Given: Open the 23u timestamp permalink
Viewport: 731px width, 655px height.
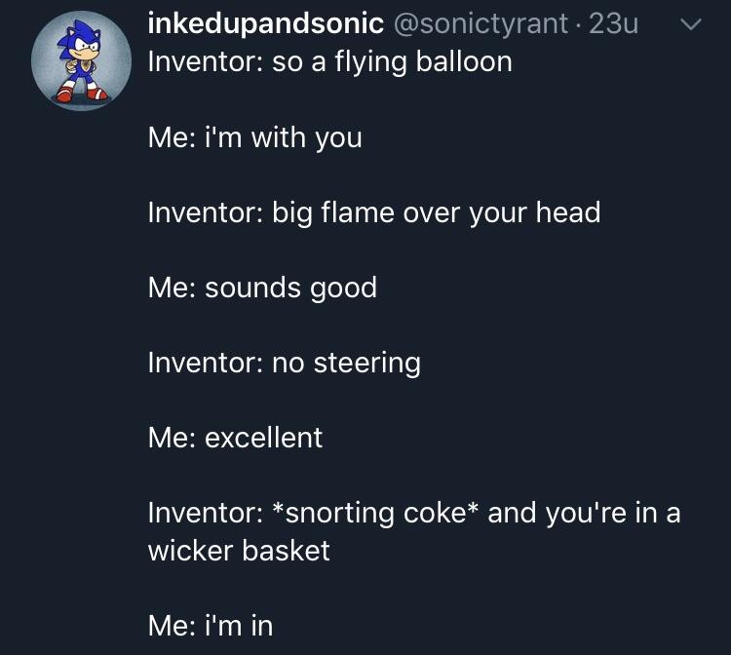Looking at the screenshot, I should click(x=613, y=23).
